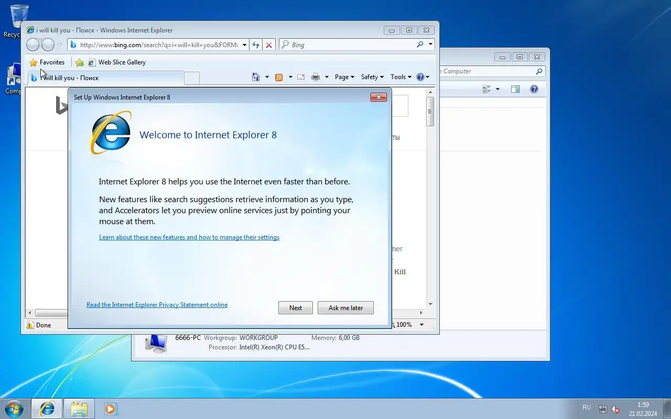This screenshot has height=419, width=671.
Task: Expand the Home button dropdown arrow
Action: point(267,77)
